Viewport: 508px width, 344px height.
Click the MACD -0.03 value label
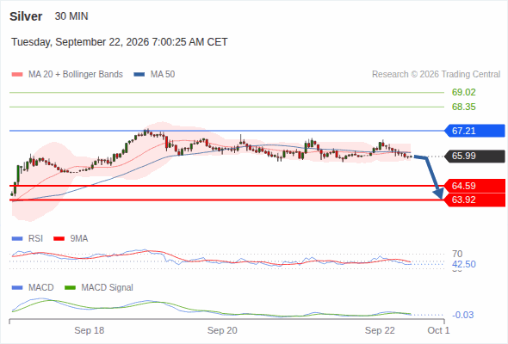462,315
